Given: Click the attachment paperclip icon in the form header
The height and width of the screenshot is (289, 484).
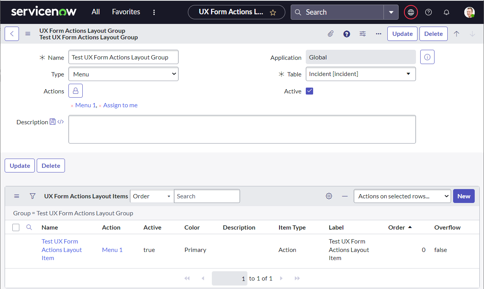Looking at the screenshot, I should click(x=331, y=34).
